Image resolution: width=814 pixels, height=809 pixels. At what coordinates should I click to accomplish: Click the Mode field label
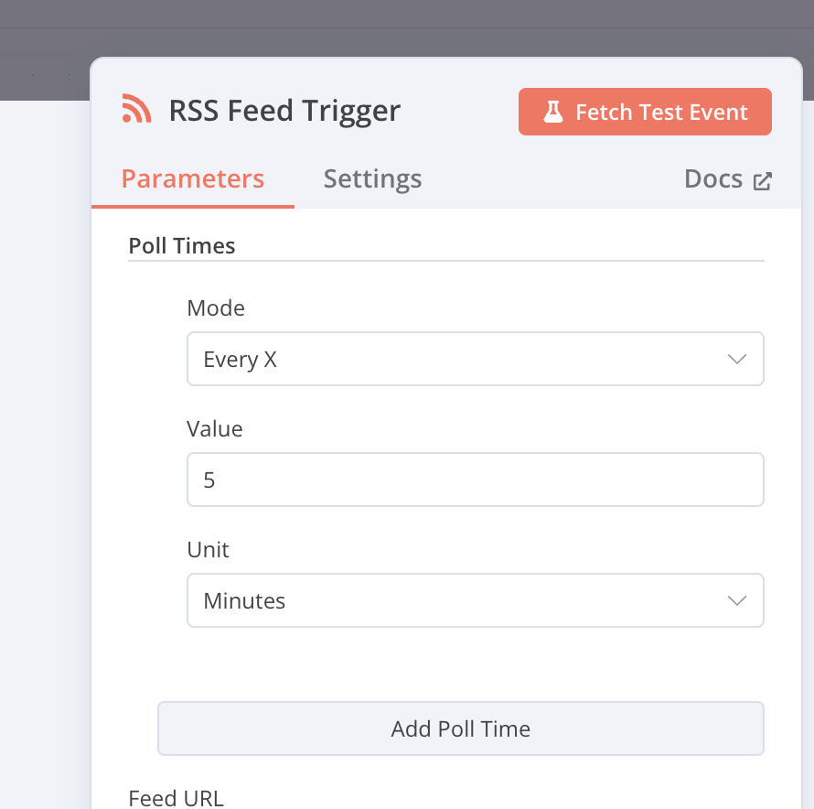click(216, 308)
